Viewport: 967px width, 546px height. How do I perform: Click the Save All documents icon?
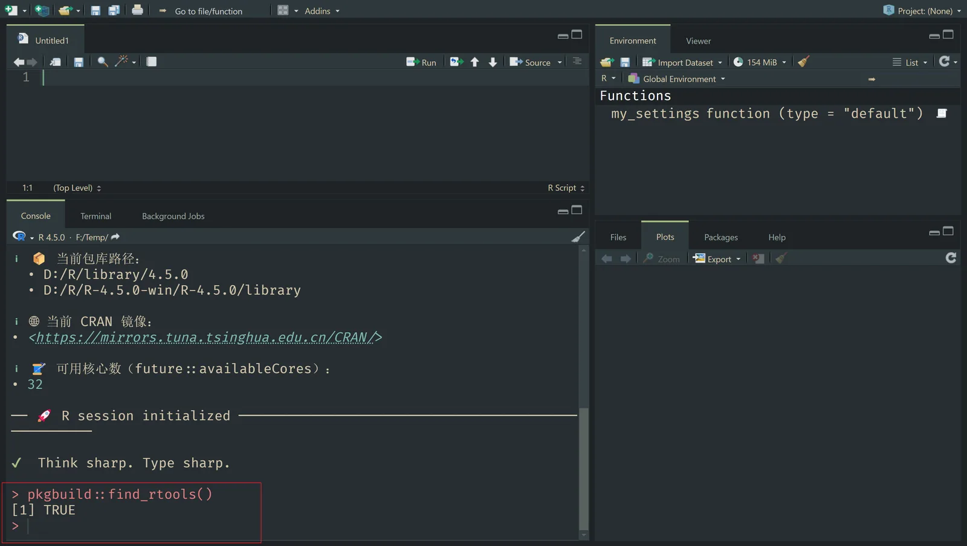coord(114,10)
